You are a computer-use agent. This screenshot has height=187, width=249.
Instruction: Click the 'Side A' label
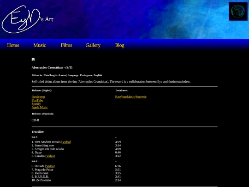35,137
